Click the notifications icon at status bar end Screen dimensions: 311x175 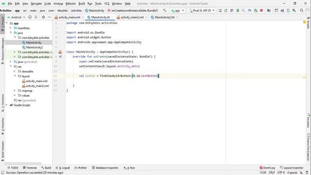pos(307,173)
